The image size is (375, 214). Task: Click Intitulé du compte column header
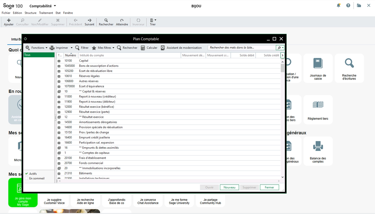coord(130,55)
